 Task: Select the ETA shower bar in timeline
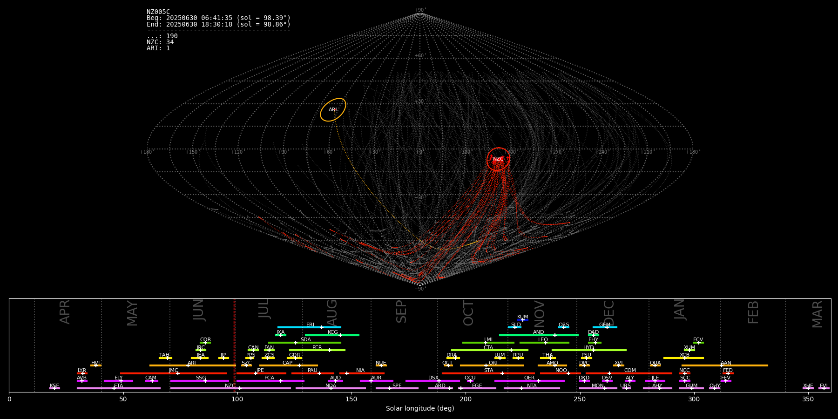pyautogui.click(x=119, y=388)
